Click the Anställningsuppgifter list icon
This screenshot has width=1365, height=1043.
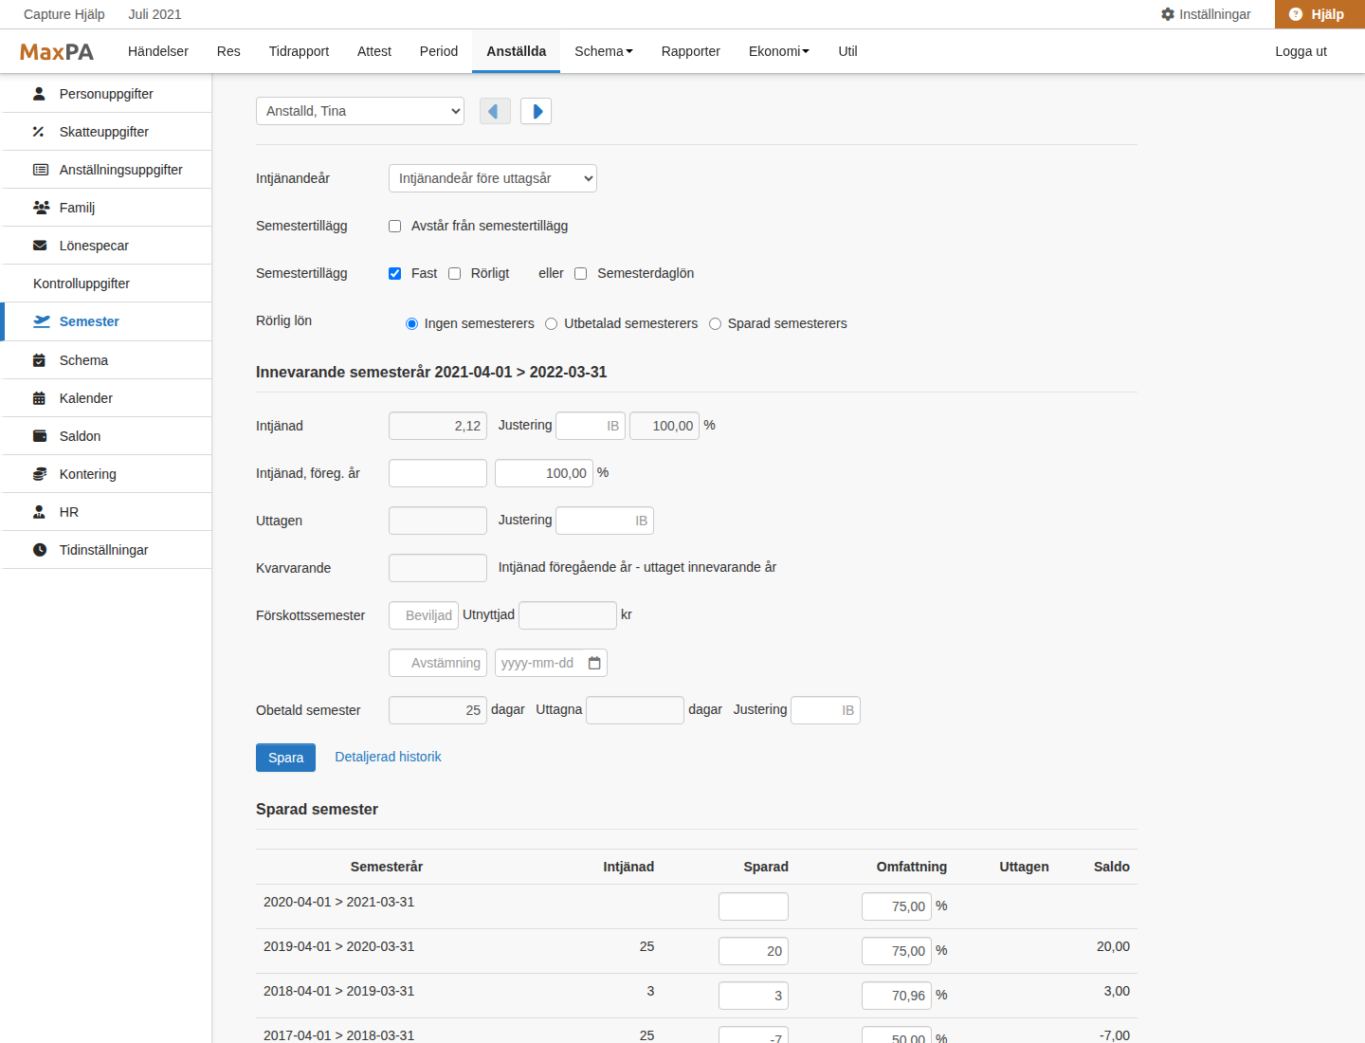41,170
